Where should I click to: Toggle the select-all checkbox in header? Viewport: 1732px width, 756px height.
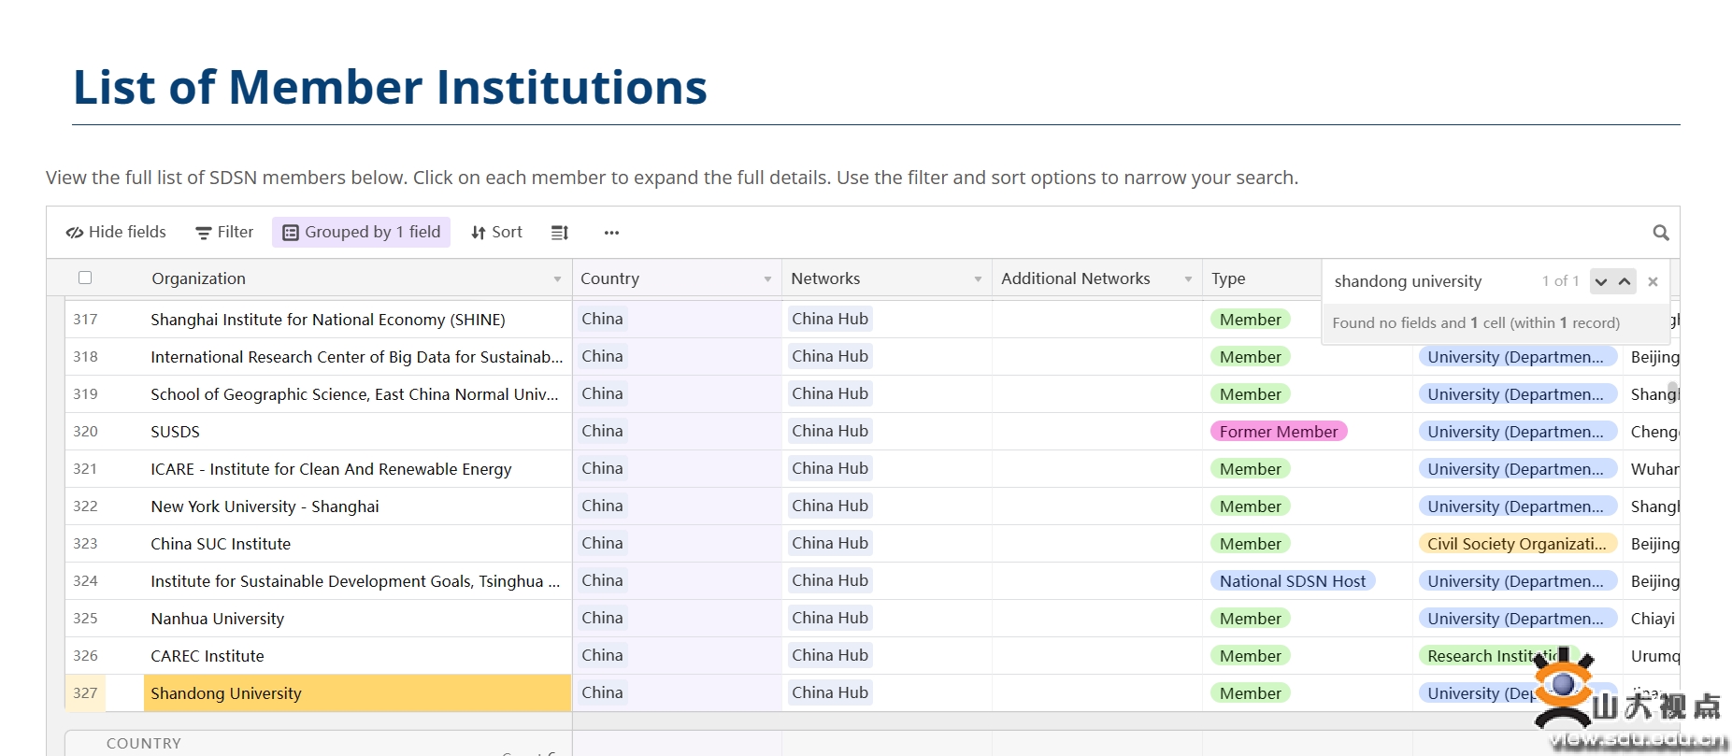pos(85,278)
